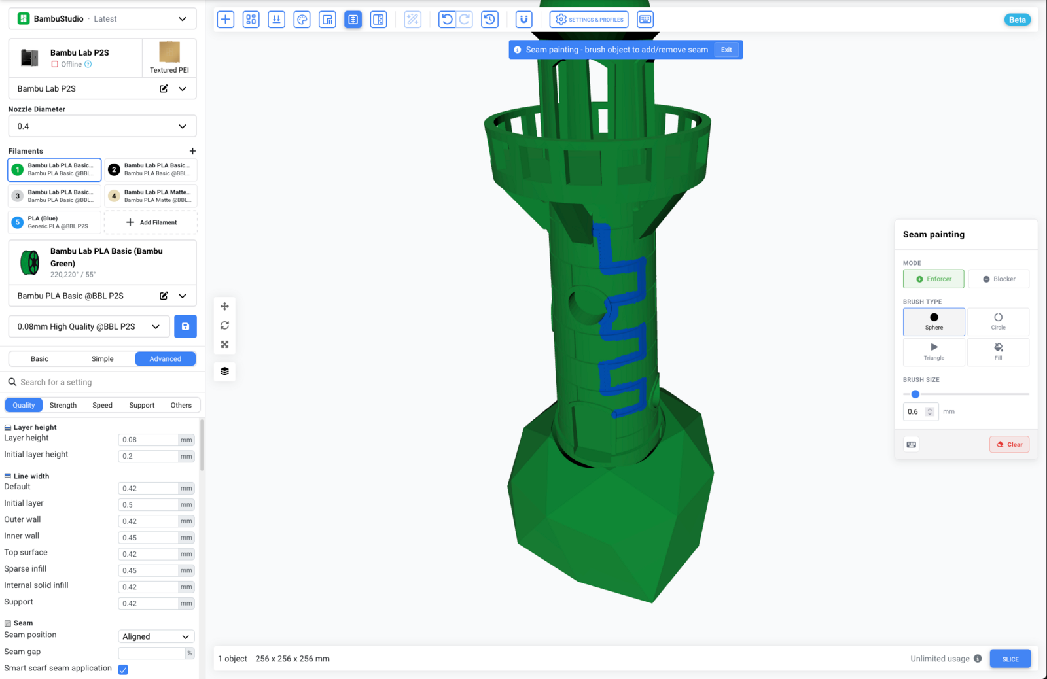Click the plus icon next to Filaments

(x=192, y=151)
